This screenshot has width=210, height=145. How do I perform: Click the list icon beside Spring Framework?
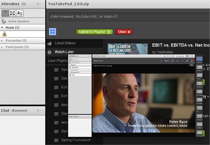coord(56,140)
